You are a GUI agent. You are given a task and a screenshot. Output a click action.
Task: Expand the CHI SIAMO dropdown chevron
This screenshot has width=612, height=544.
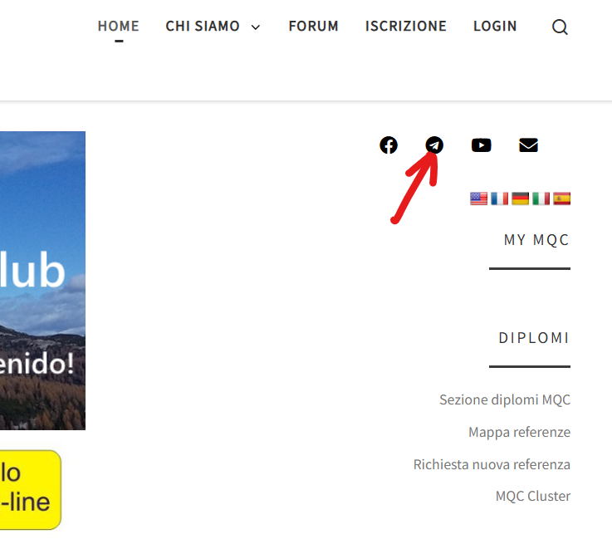(256, 27)
